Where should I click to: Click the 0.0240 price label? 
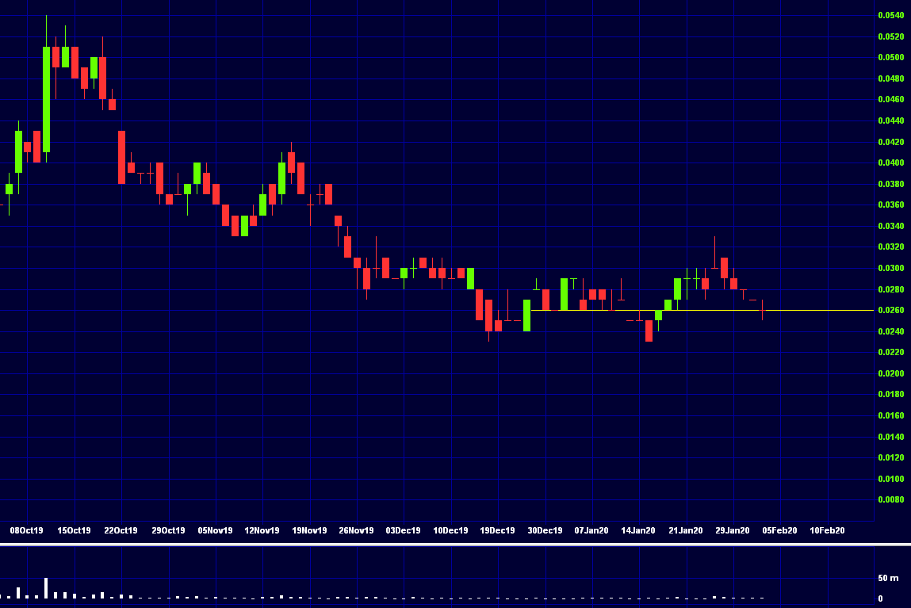pyautogui.click(x=890, y=331)
